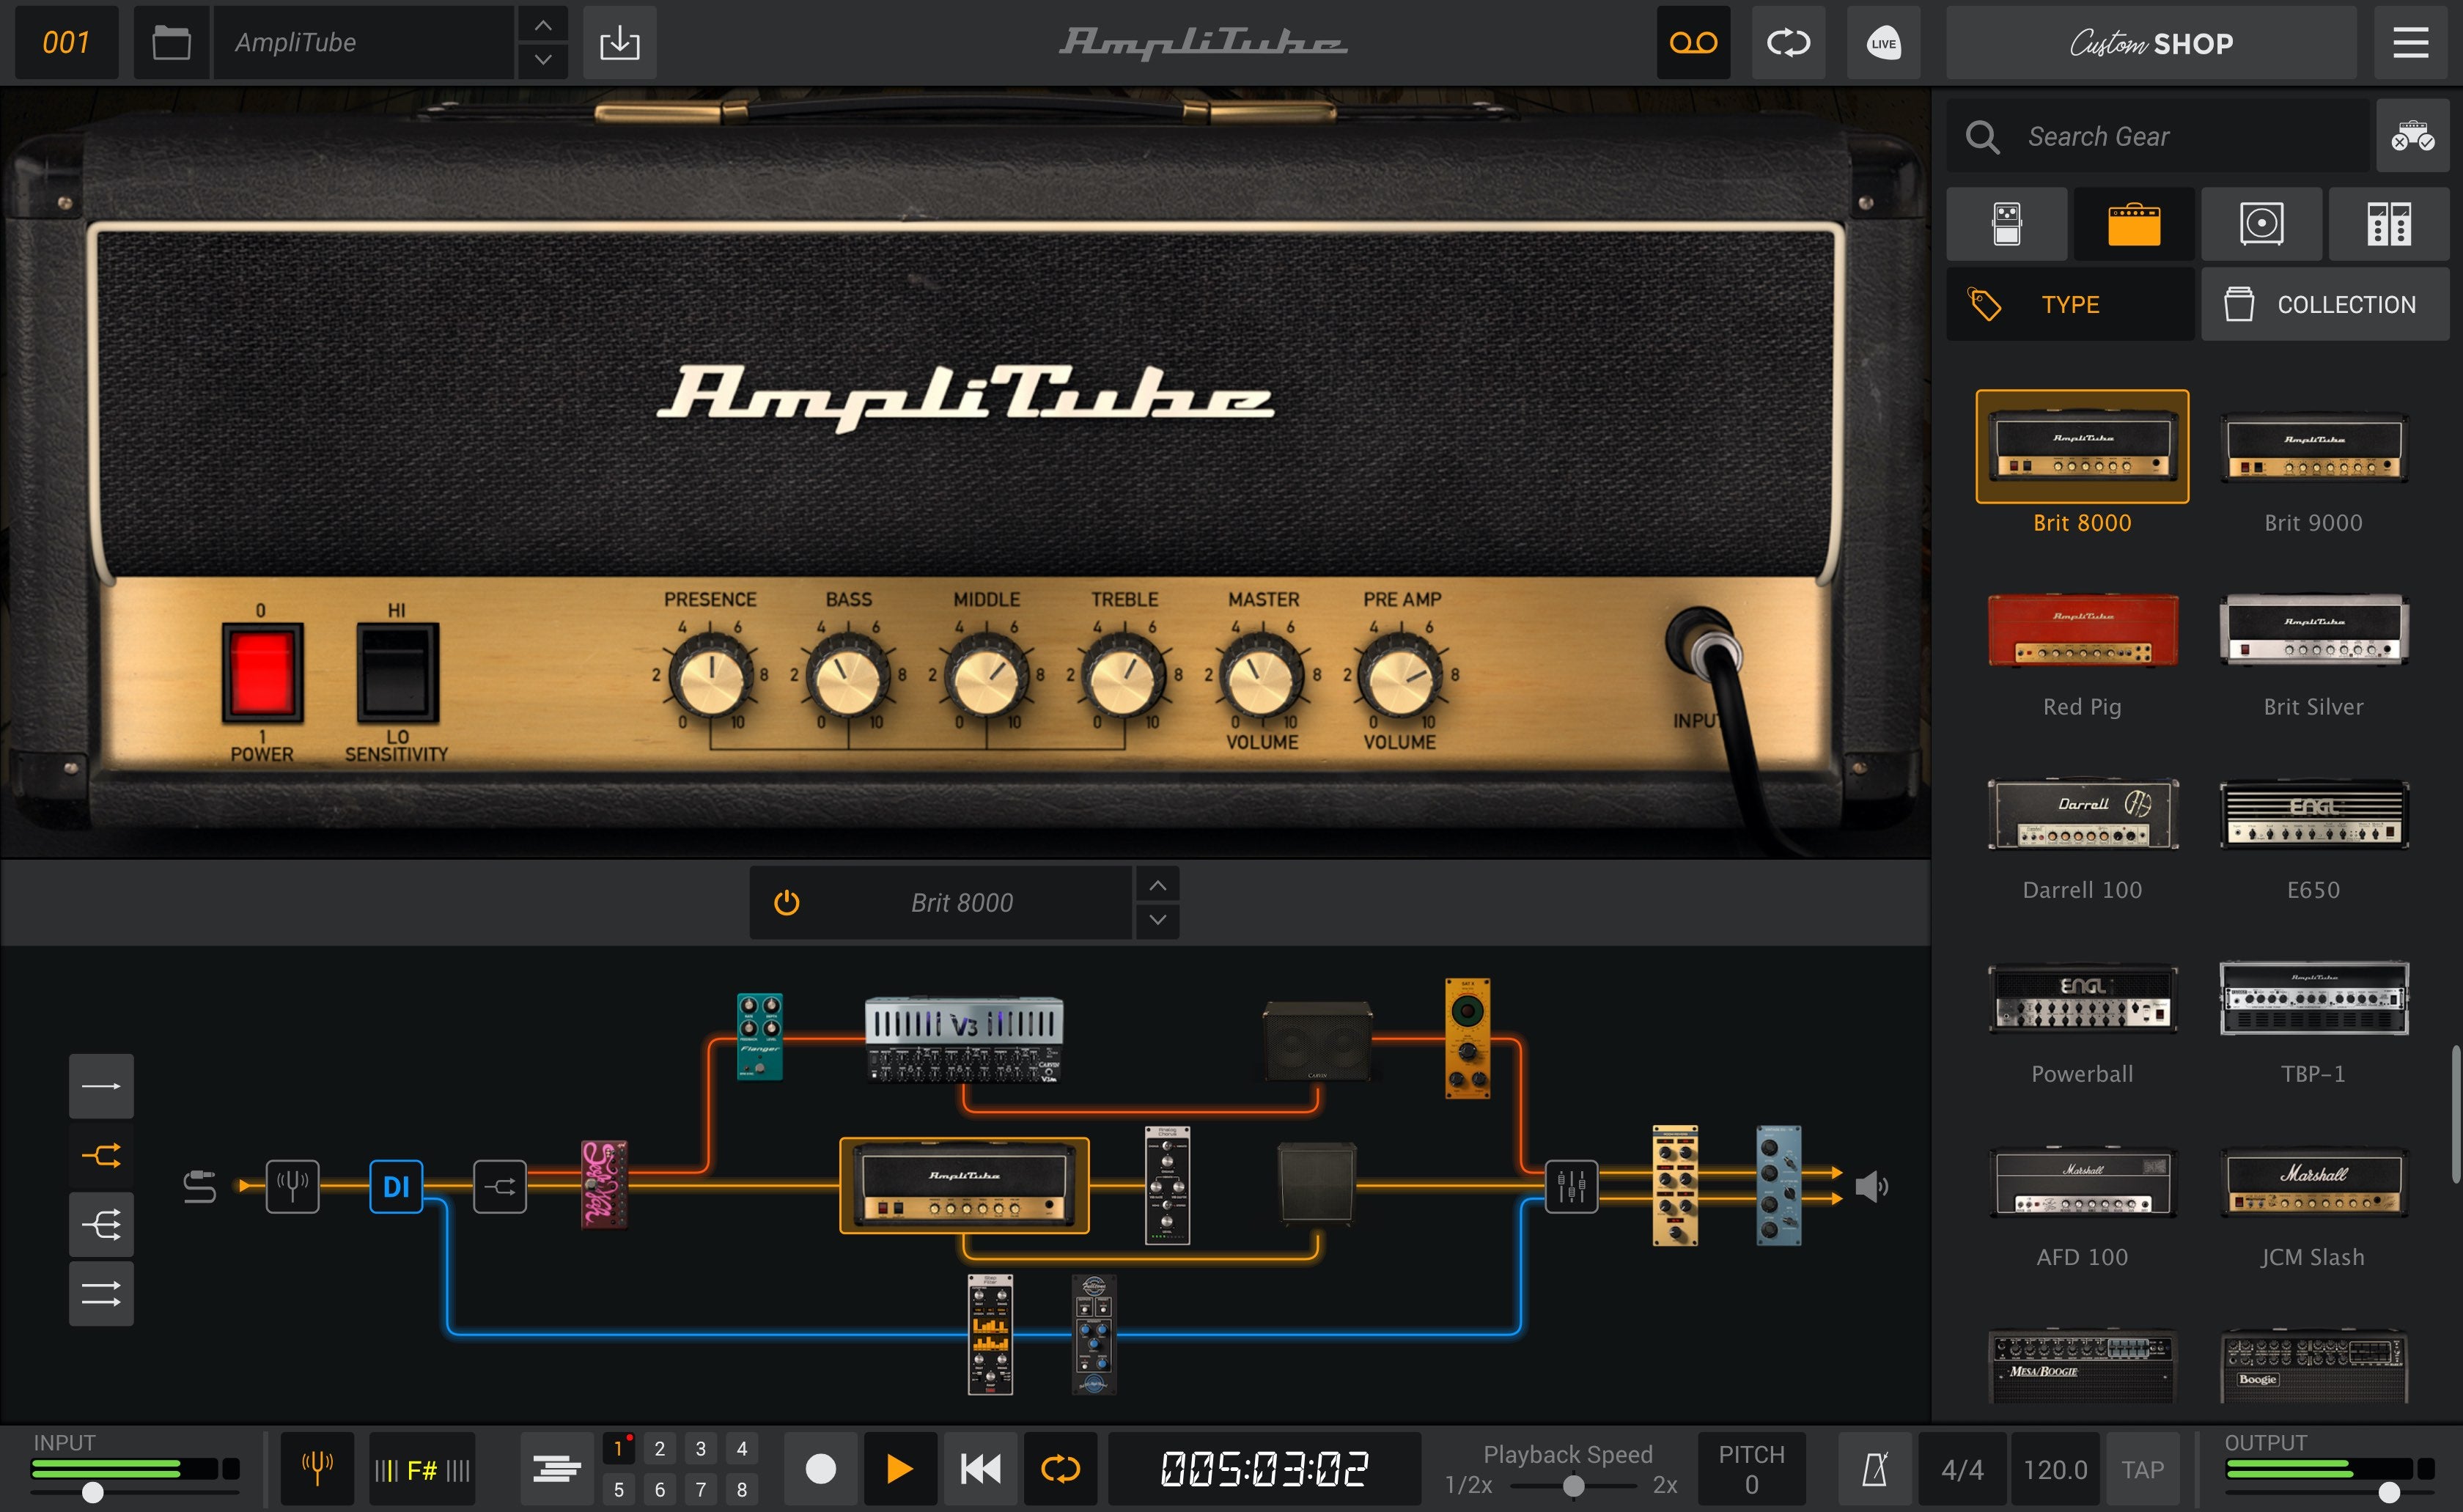Image resolution: width=2463 pixels, height=1512 pixels.
Task: Open the looper recorder icon in top bar
Action: click(1692, 42)
